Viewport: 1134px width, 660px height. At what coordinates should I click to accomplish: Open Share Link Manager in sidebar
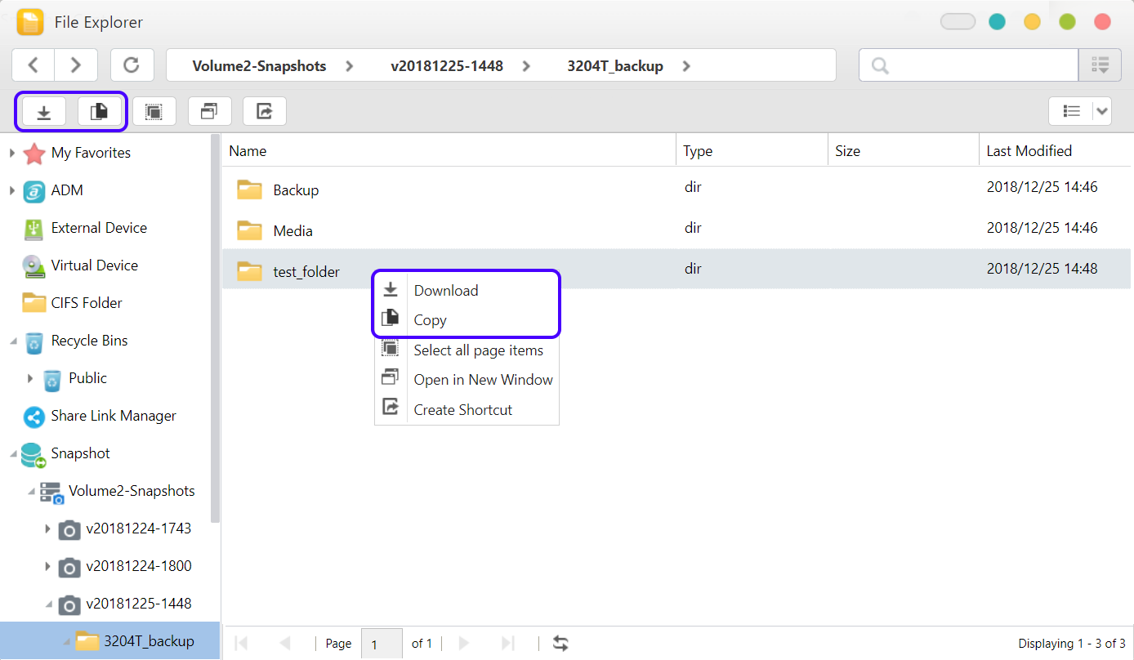[113, 416]
